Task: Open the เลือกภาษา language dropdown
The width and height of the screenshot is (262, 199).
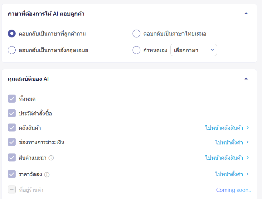Action: point(193,50)
